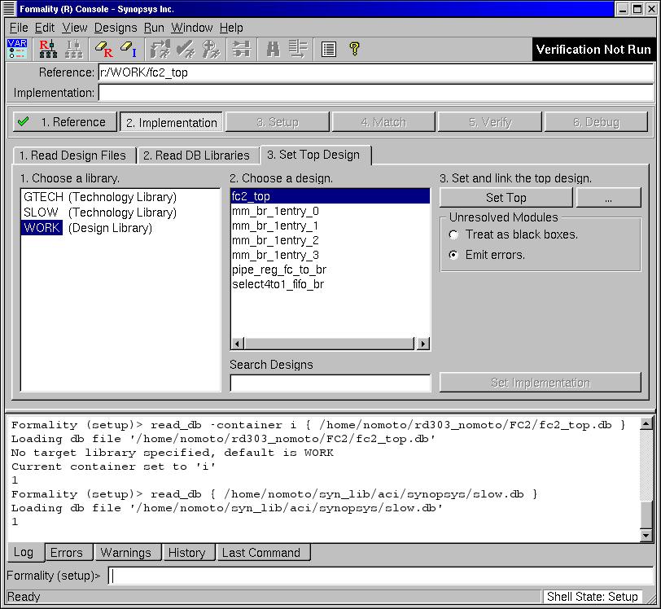Click the Search Designs input box
661x609 pixels.
pyautogui.click(x=330, y=383)
